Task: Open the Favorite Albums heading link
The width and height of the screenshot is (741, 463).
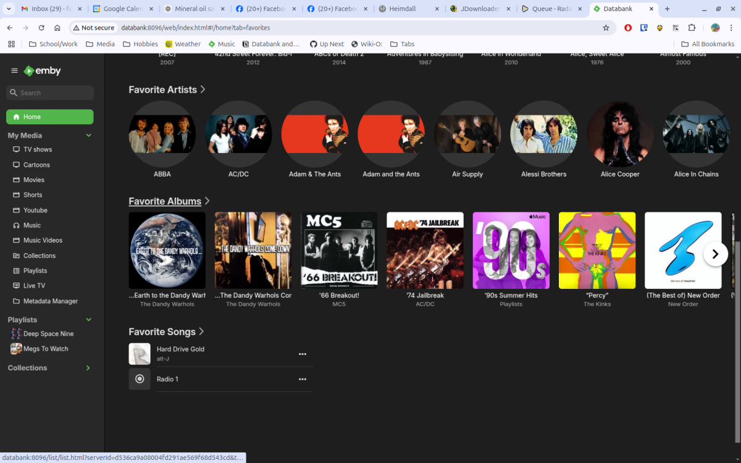Action: click(x=164, y=201)
